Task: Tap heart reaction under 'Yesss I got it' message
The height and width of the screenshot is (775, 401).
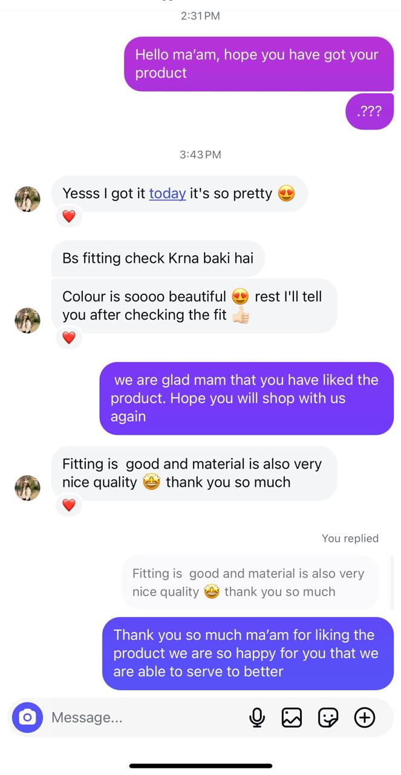Action: (69, 216)
